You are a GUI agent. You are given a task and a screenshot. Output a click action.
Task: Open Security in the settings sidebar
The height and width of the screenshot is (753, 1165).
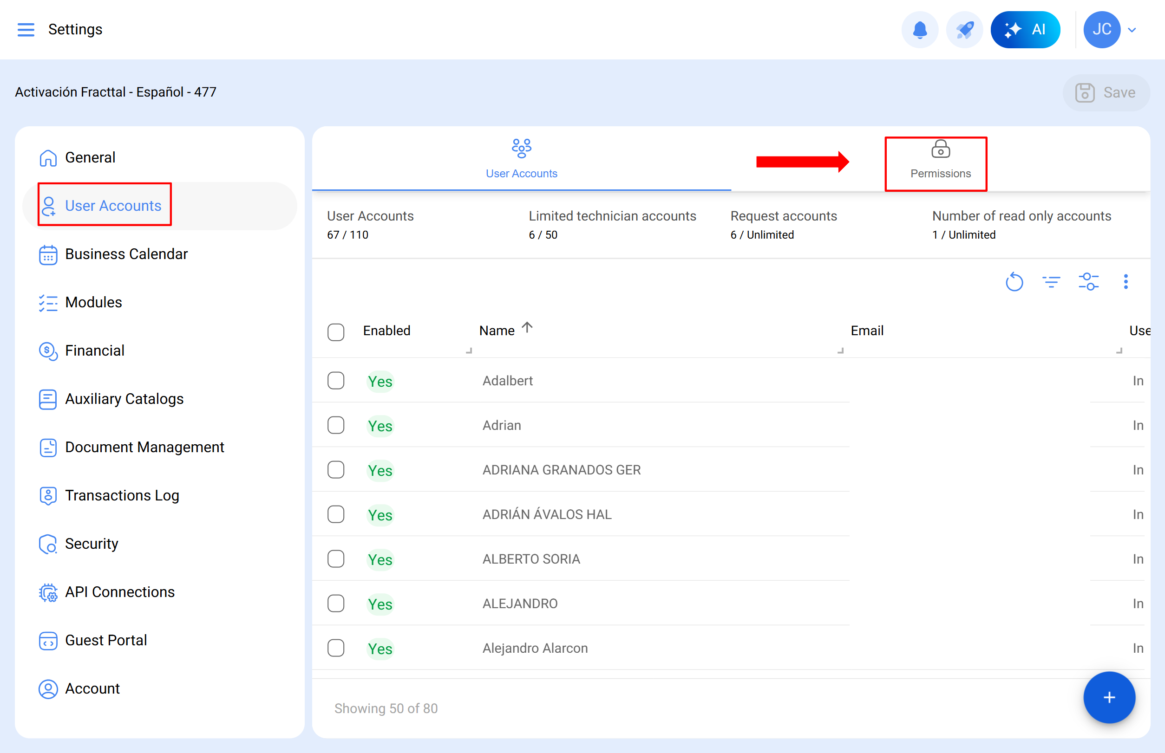92,544
